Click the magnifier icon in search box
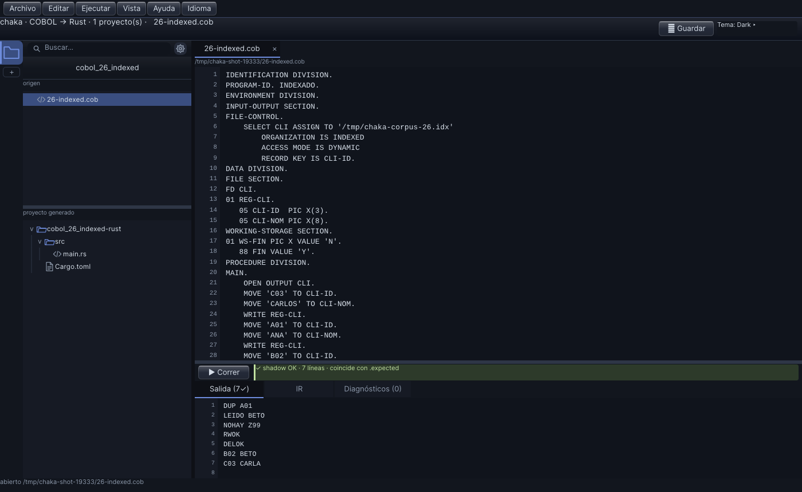 37,49
